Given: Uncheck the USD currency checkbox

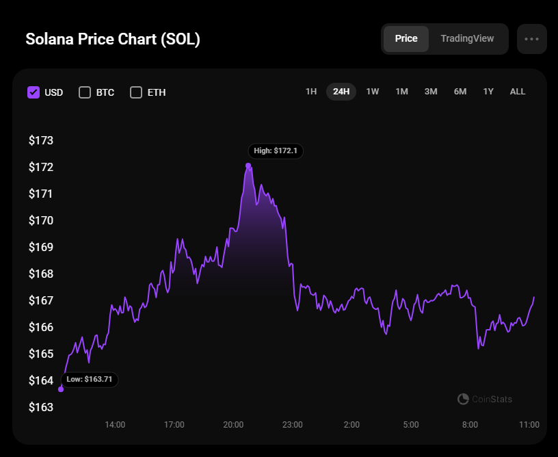Looking at the screenshot, I should (34, 92).
